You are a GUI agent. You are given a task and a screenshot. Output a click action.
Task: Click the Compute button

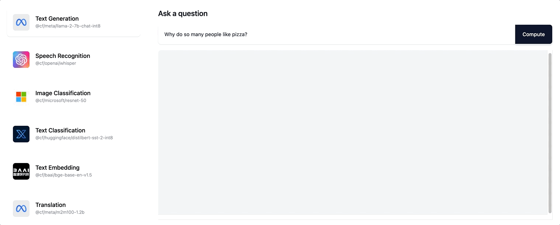[533, 34]
